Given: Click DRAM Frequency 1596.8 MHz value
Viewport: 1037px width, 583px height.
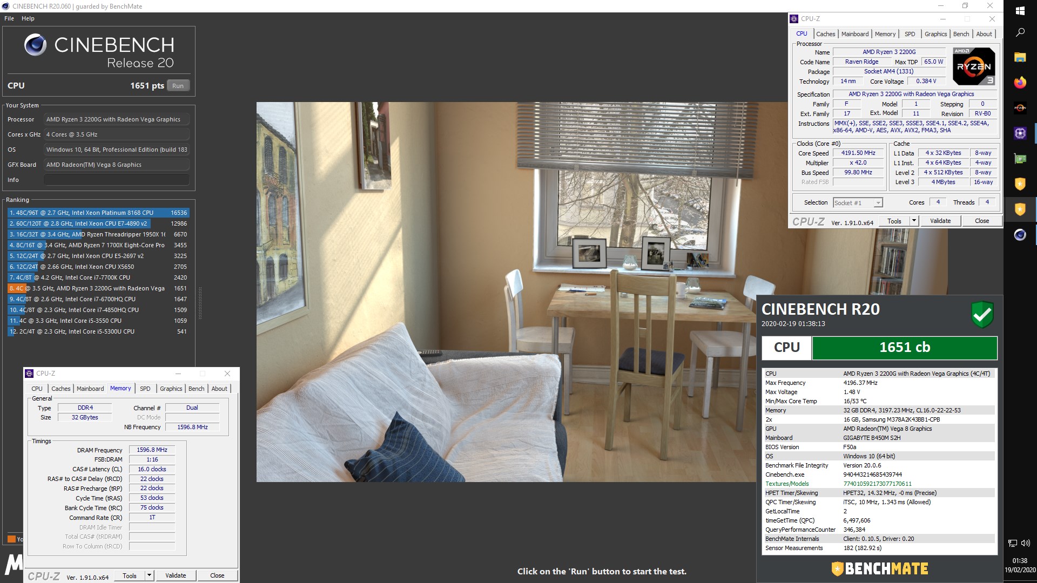Looking at the screenshot, I should click(x=152, y=450).
